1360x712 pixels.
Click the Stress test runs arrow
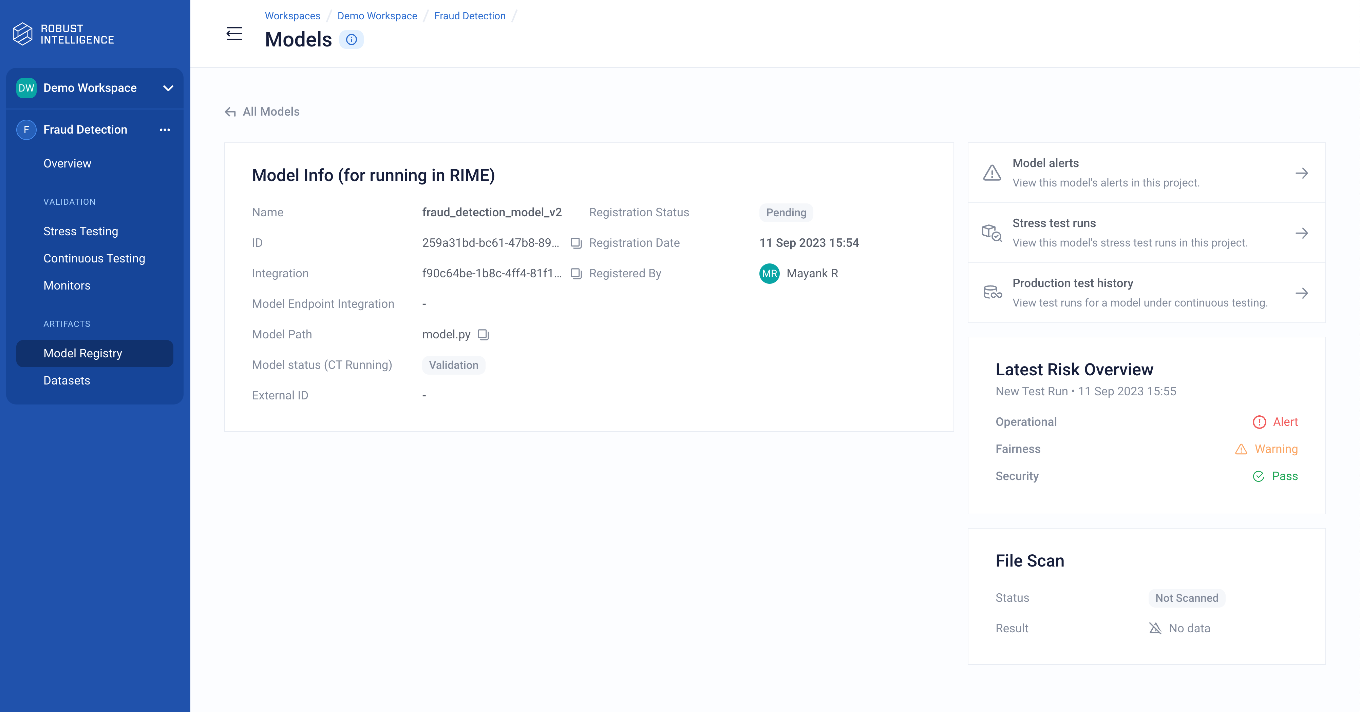coord(1301,233)
